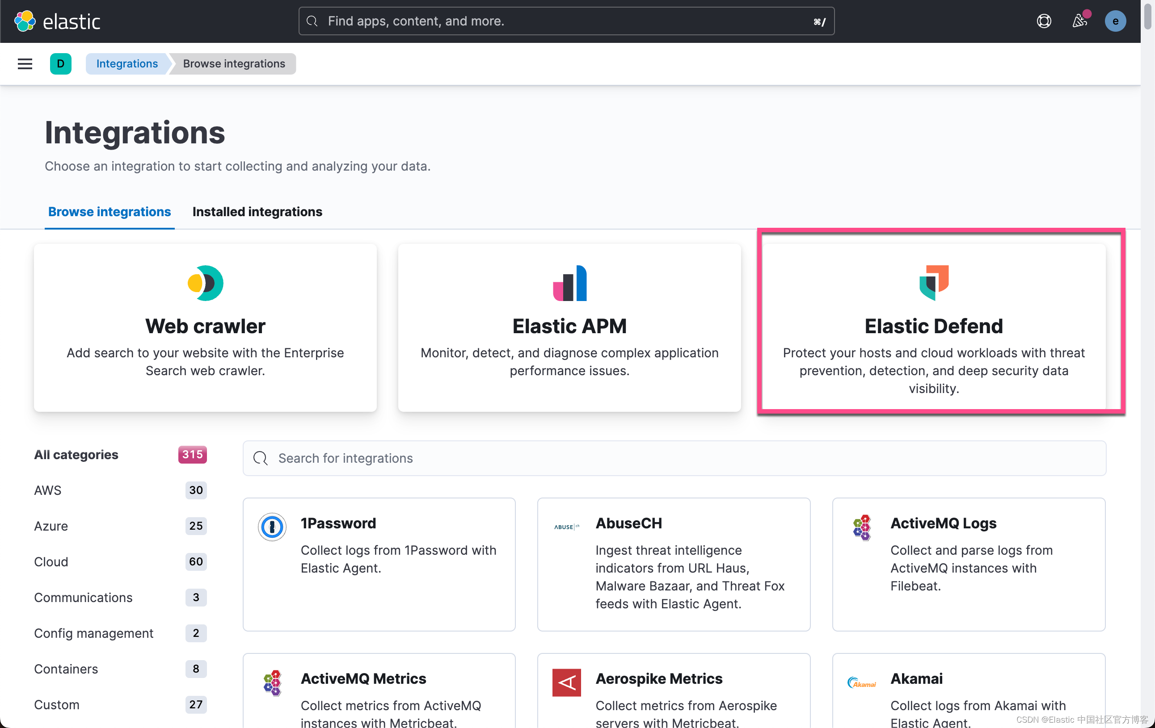The height and width of the screenshot is (728, 1155).
Task: Open the Elastic APM card
Action: [x=569, y=328]
